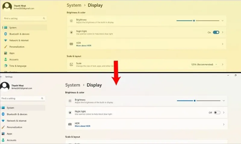Click the search magnifier icon in the bottom window
This screenshot has width=241, height=144.
[x=42, y=98]
